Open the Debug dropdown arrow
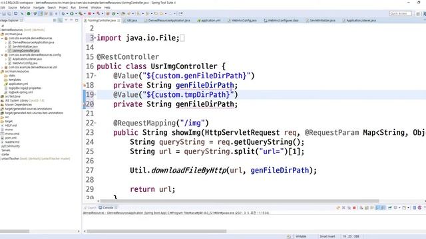 tap(67, 13)
